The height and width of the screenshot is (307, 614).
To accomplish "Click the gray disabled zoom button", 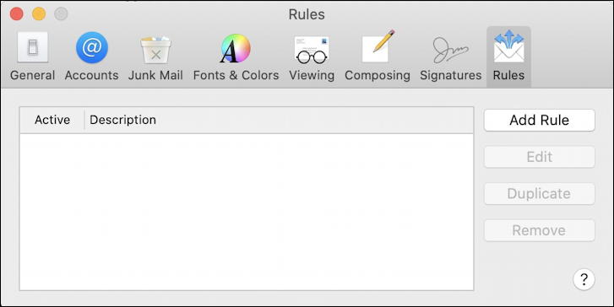I will click(61, 14).
